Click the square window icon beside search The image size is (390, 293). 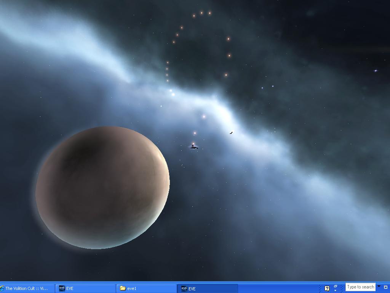[x=386, y=287]
